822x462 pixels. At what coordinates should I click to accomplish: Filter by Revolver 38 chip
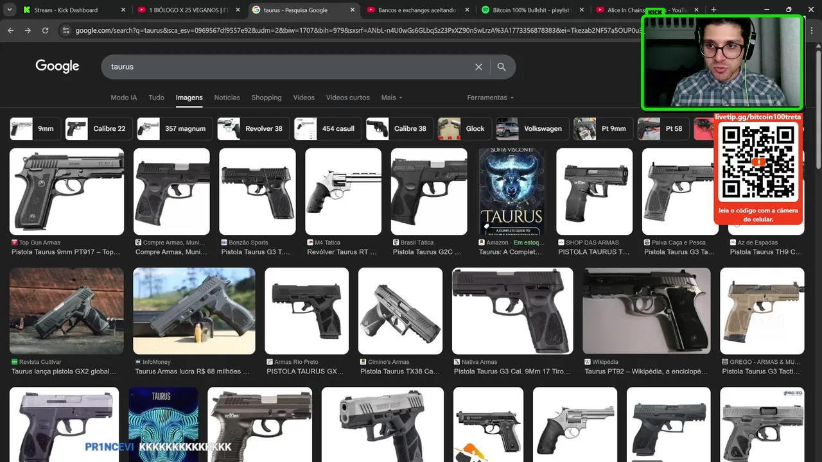coord(253,128)
